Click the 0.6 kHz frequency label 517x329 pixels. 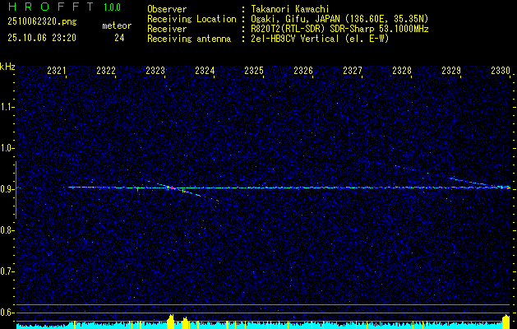point(7,313)
